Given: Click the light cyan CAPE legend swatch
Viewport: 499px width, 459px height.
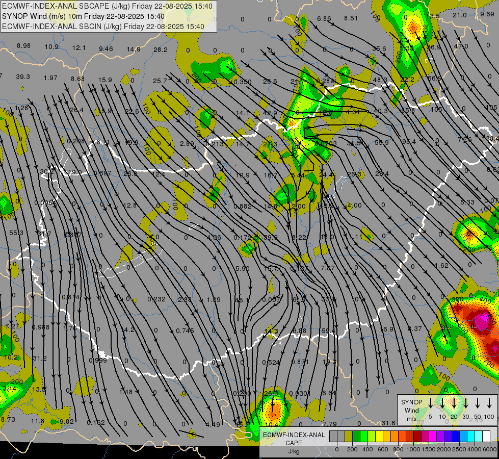Looking at the screenshot, I should click(478, 436).
